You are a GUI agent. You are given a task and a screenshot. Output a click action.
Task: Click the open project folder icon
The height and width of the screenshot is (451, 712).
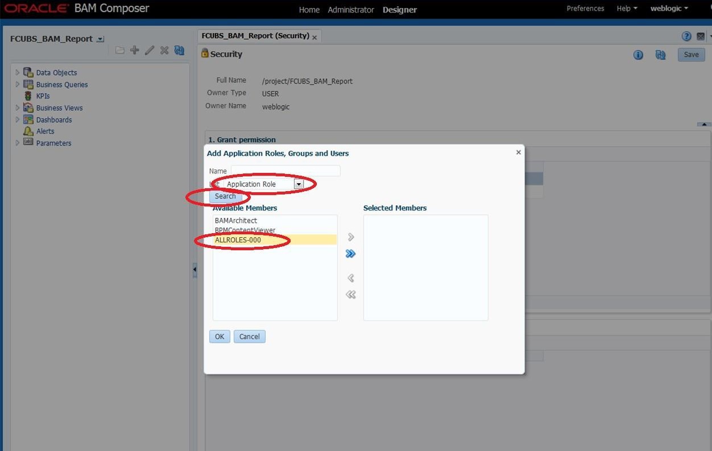[120, 51]
